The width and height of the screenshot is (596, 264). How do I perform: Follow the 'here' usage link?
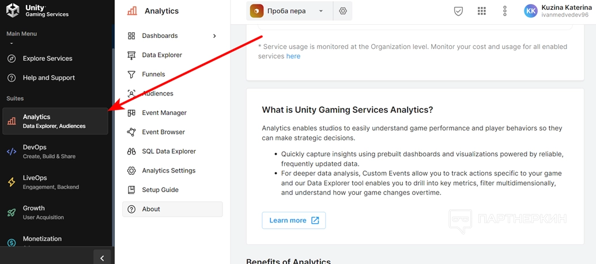(293, 56)
